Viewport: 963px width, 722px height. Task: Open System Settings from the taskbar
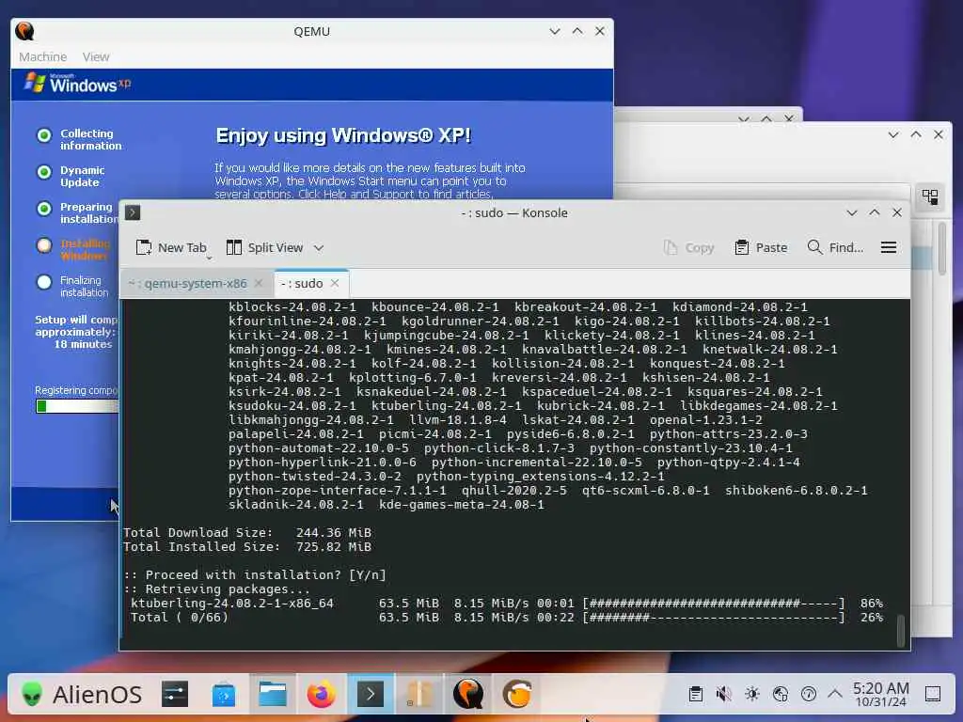pos(175,695)
